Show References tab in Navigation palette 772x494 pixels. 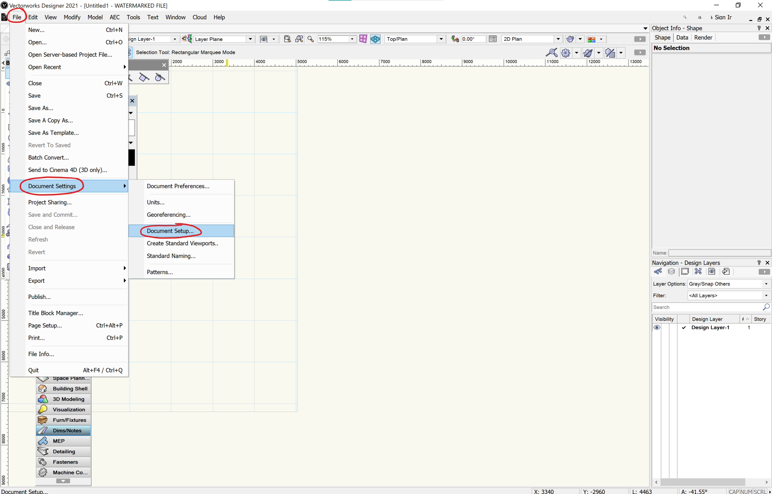(x=726, y=271)
